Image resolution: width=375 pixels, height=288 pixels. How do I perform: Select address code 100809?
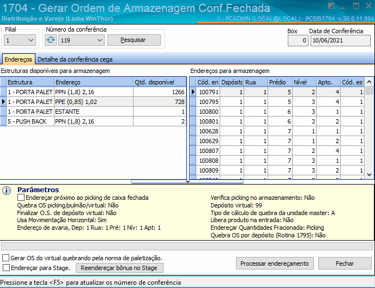click(208, 170)
